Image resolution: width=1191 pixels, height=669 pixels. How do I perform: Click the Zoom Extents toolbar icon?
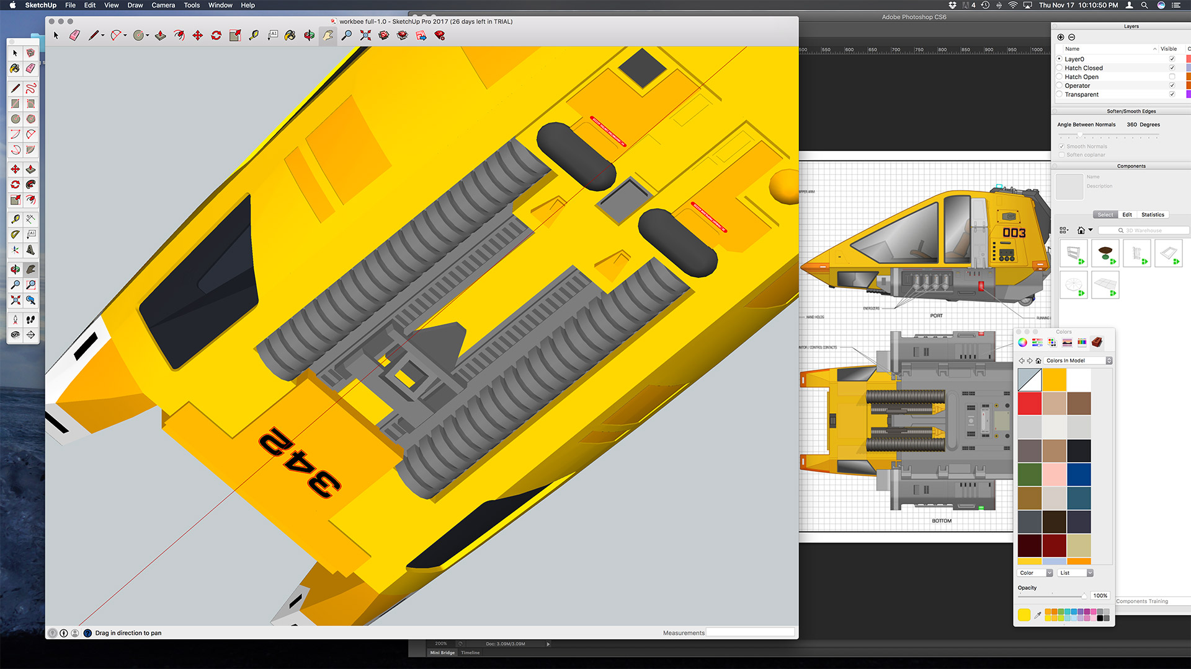[x=365, y=36]
